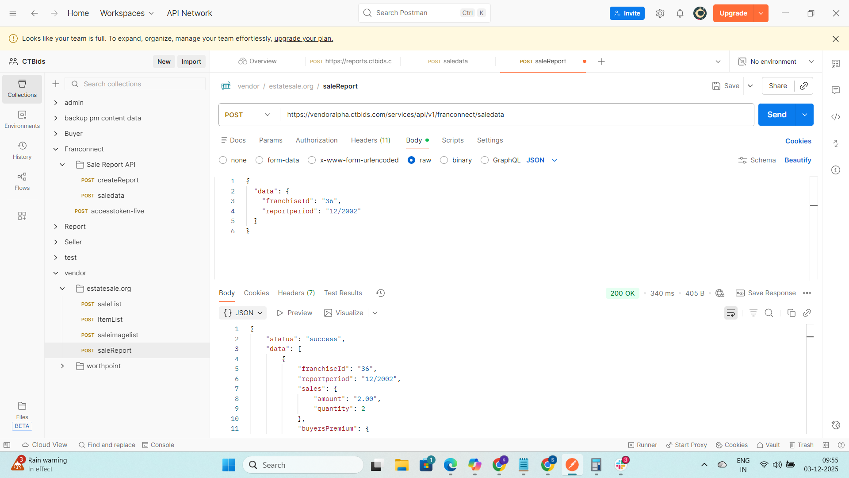The image size is (849, 478).
Task: Copy the response body
Action: click(792, 313)
